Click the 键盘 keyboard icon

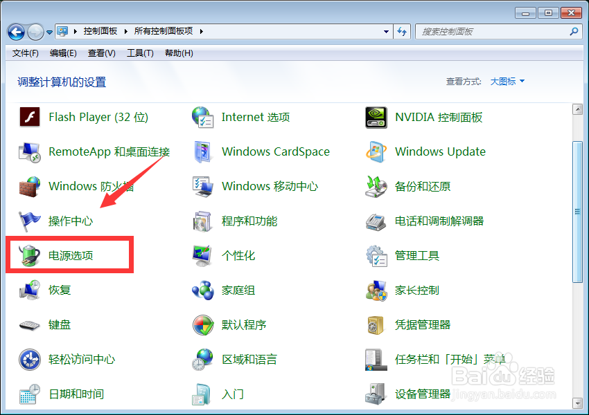30,325
